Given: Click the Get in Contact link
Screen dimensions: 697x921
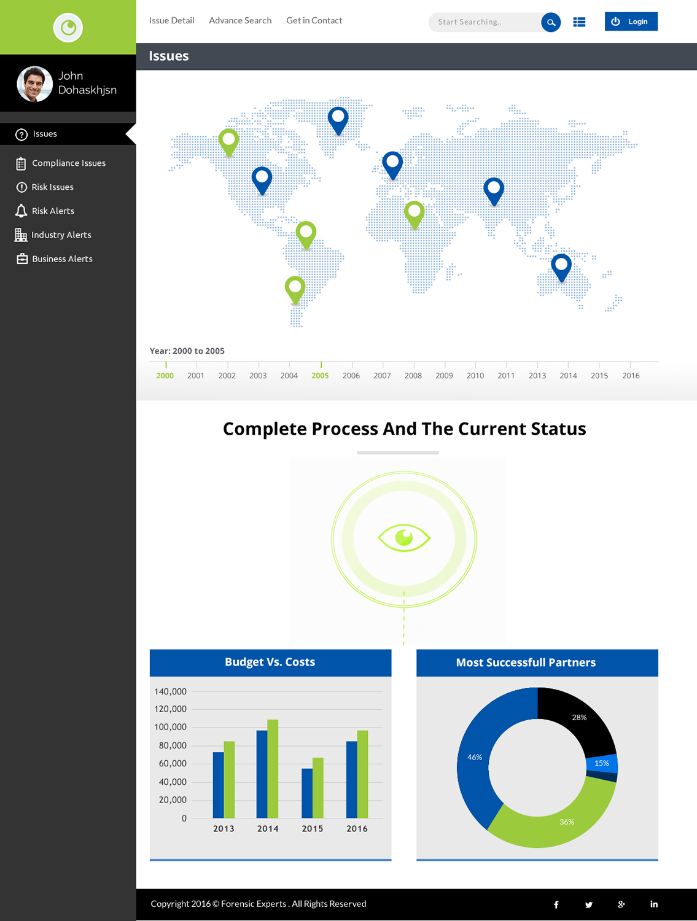Looking at the screenshot, I should click(x=314, y=21).
